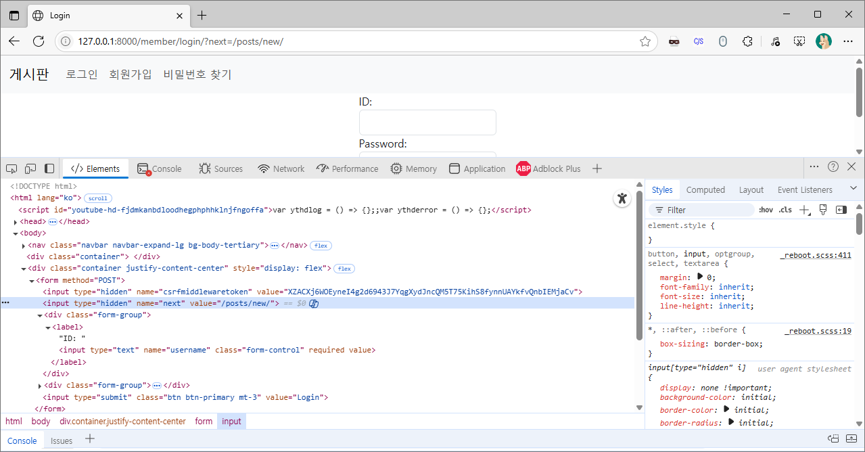This screenshot has width=865, height=452.
Task: Click the 로그인 nav link
Action: pos(82,74)
